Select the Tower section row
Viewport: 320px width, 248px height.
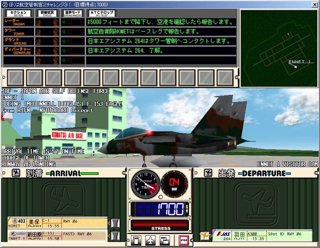click(17, 32)
